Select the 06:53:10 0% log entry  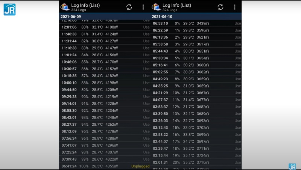click(x=196, y=23)
